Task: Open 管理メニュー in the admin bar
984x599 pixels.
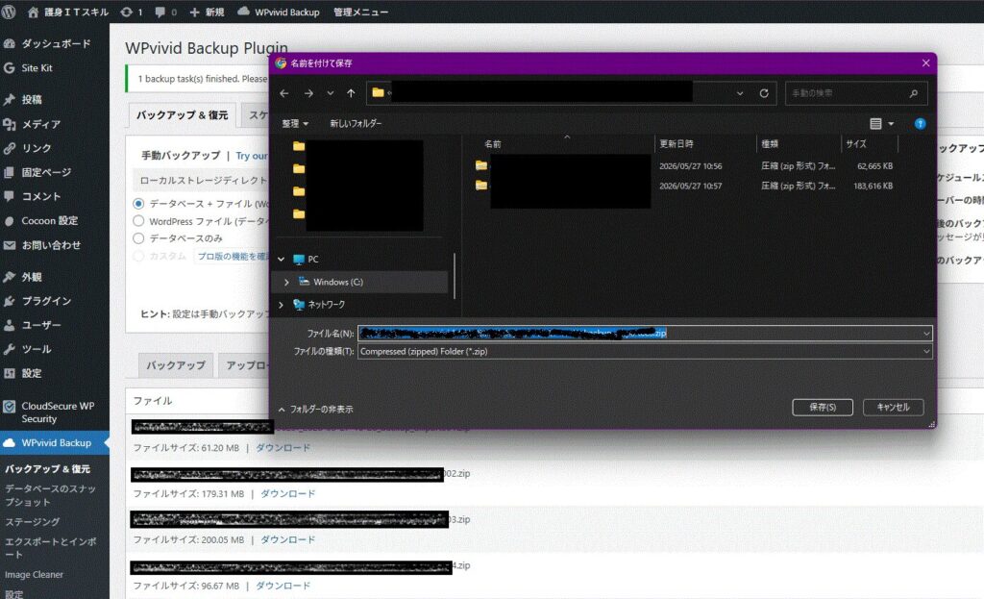Action: pos(360,12)
